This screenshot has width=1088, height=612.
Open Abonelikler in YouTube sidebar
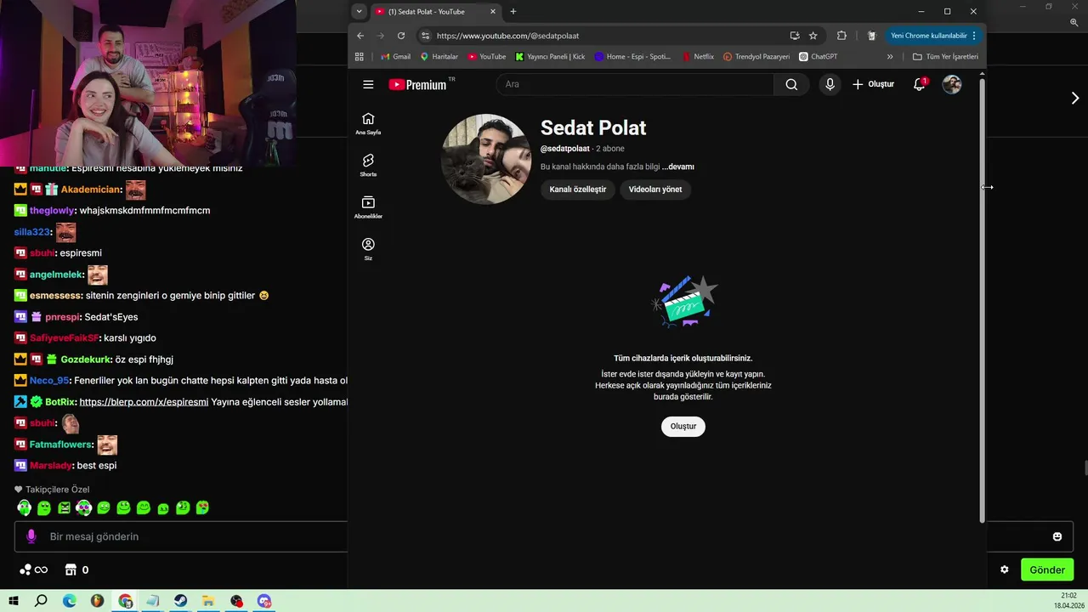(x=368, y=207)
